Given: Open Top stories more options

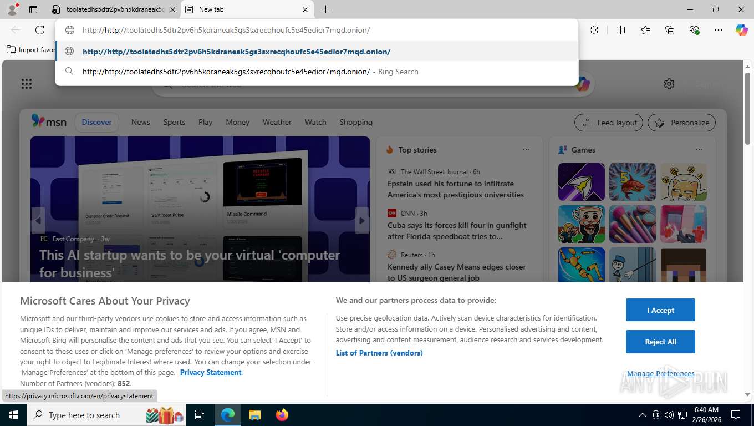Looking at the screenshot, I should (x=526, y=150).
